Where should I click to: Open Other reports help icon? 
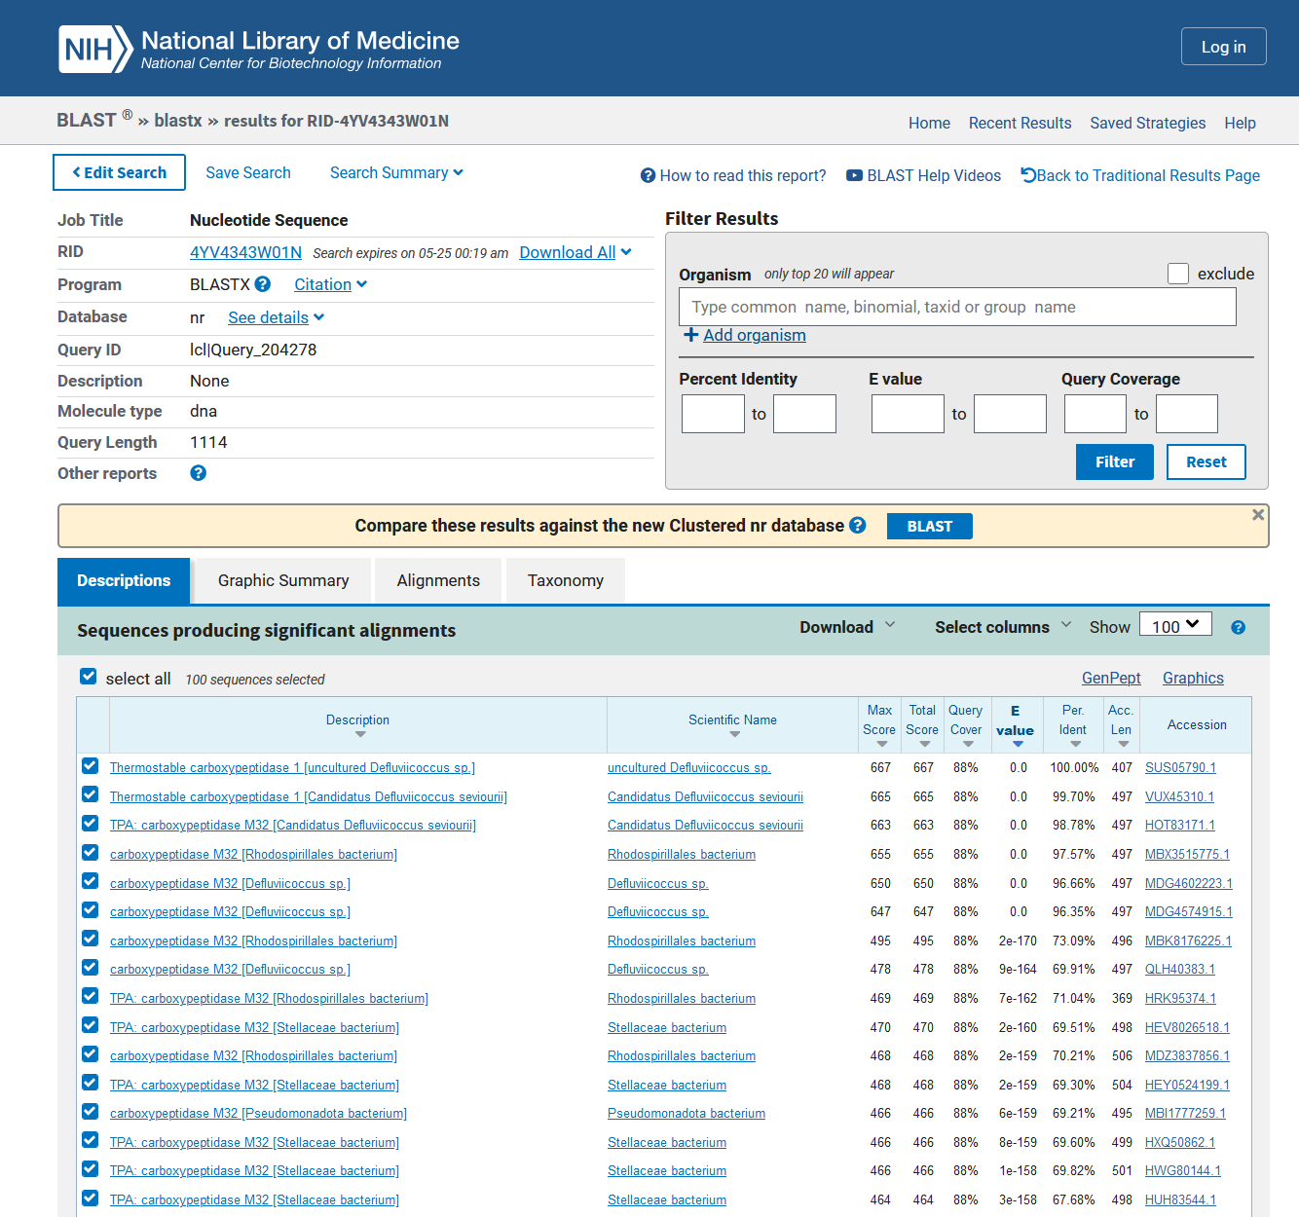[x=199, y=473]
